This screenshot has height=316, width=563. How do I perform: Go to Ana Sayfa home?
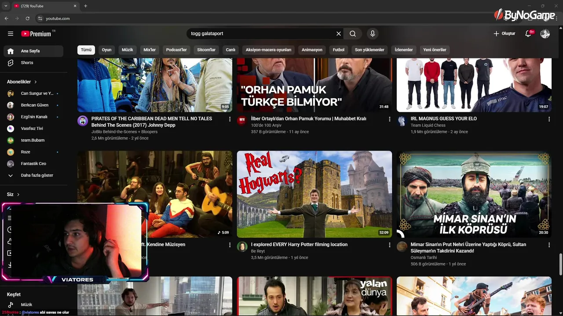tap(33, 51)
